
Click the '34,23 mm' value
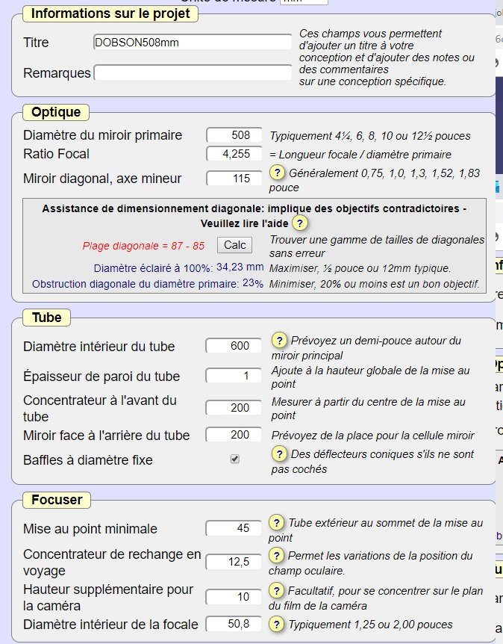point(240,267)
